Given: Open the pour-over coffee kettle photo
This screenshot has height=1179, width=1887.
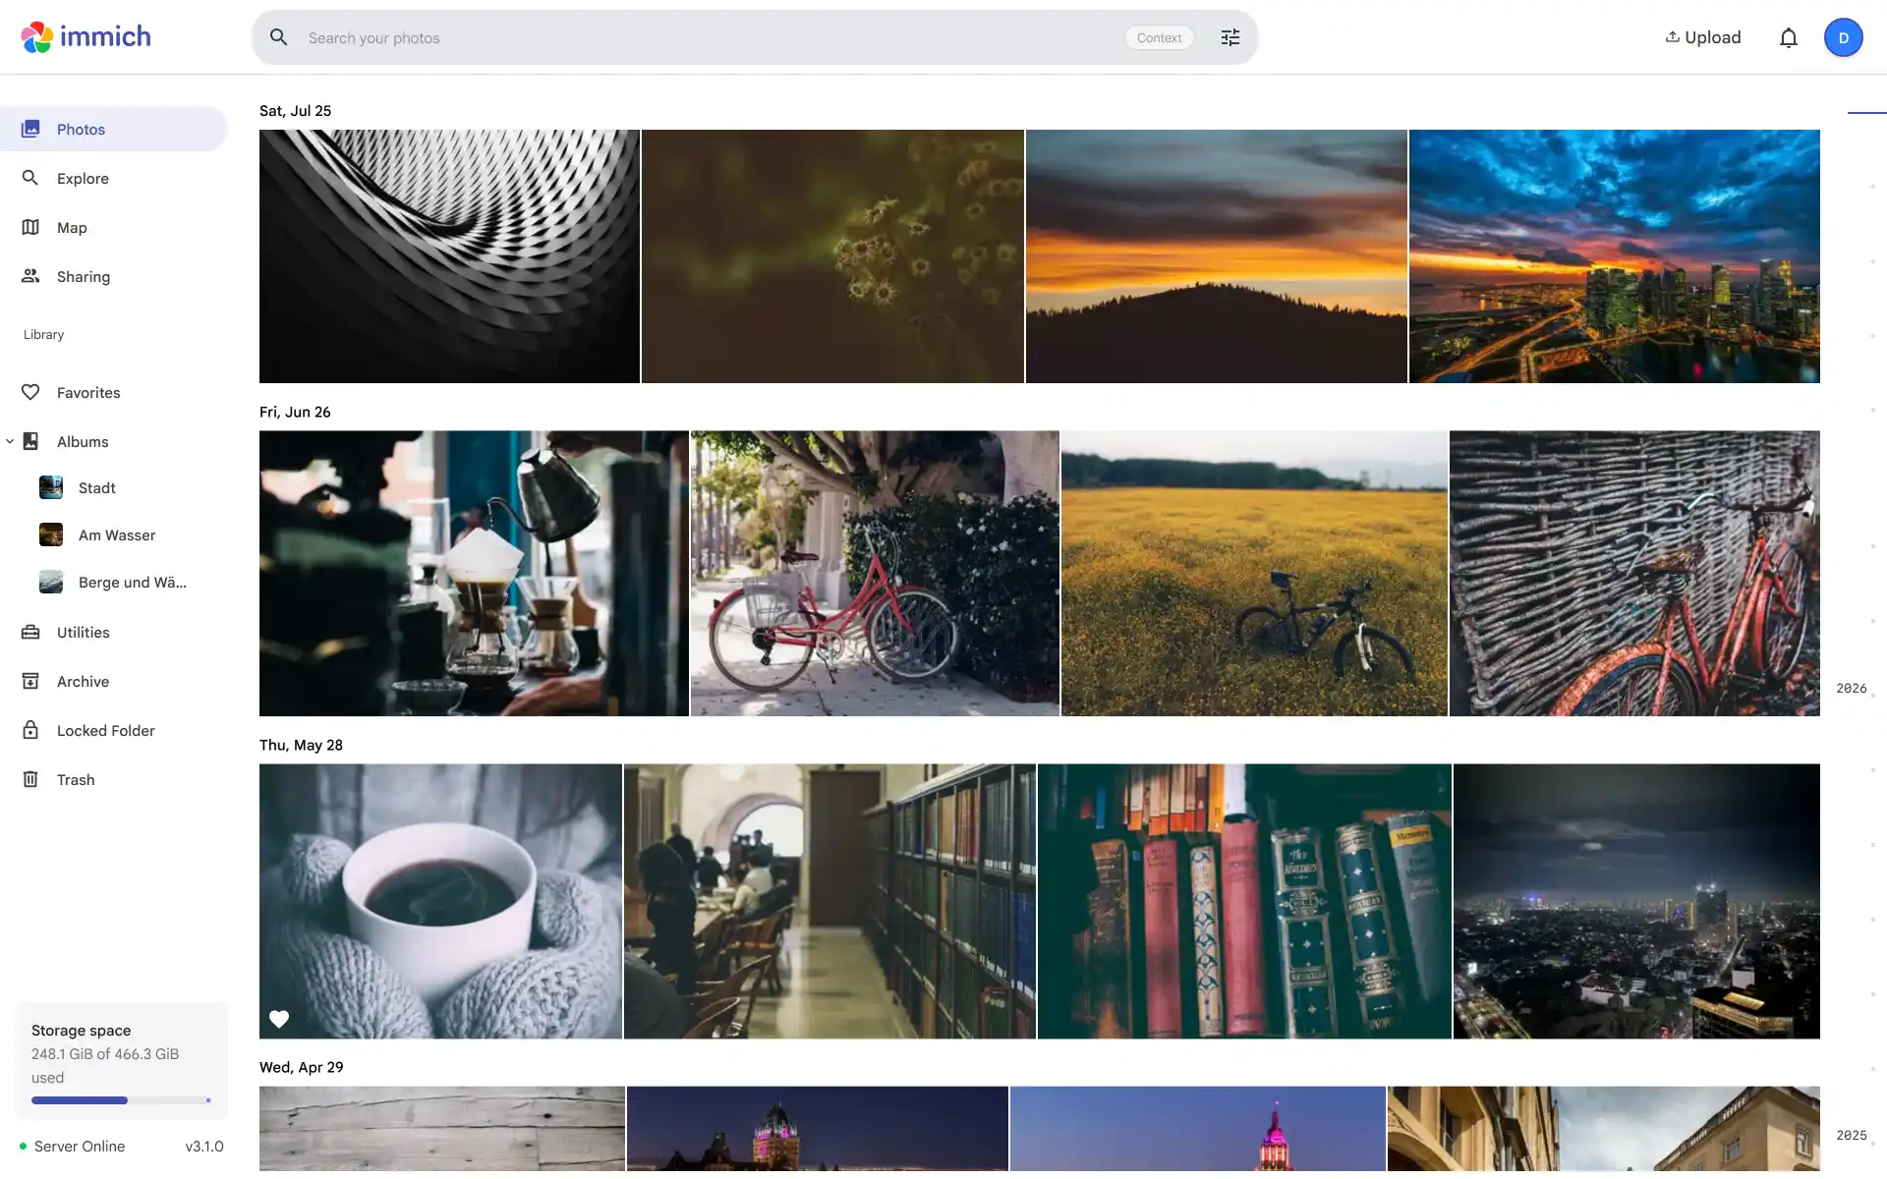Looking at the screenshot, I should [474, 573].
